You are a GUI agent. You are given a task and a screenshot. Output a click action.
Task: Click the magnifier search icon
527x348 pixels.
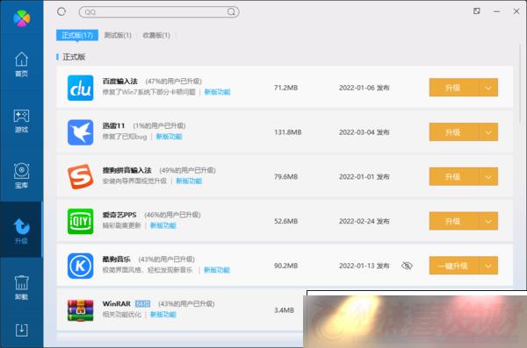(x=231, y=11)
